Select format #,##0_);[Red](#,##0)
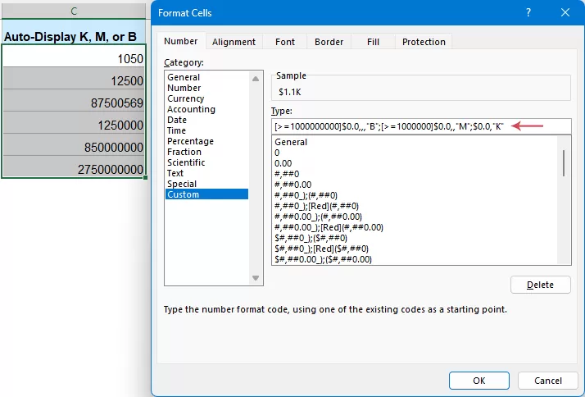 point(415,206)
